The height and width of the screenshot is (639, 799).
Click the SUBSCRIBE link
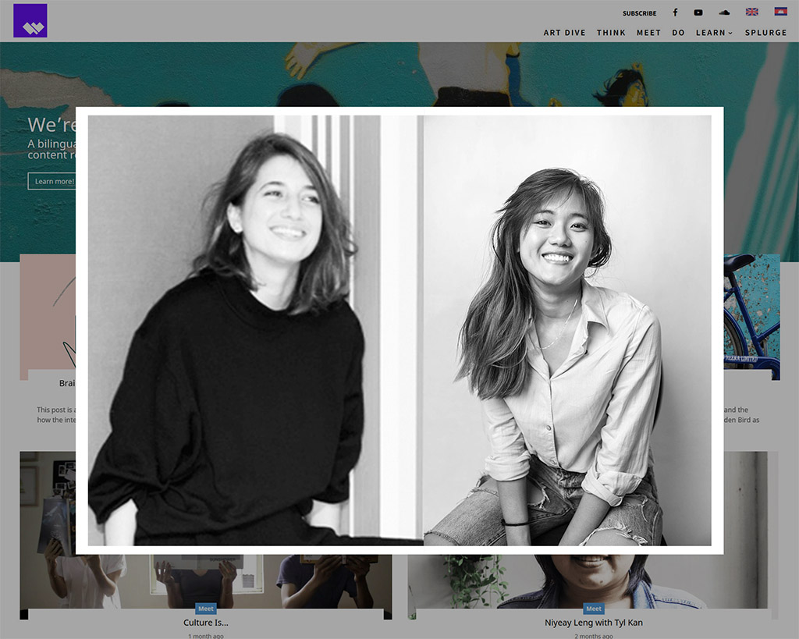pyautogui.click(x=640, y=12)
